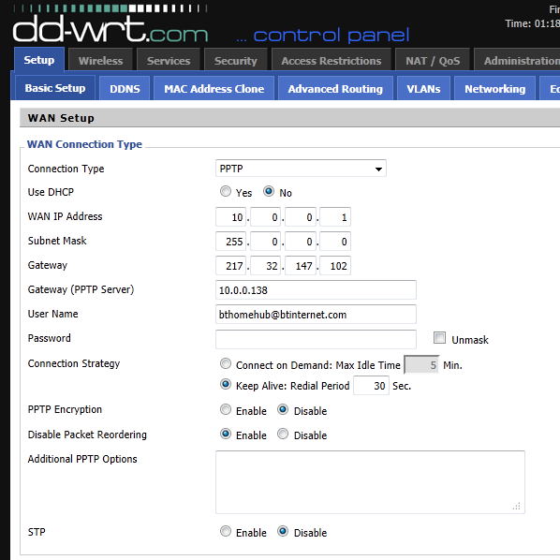Screen dimensions: 560x560
Task: Select Yes for Use DHCP
Action: [226, 191]
